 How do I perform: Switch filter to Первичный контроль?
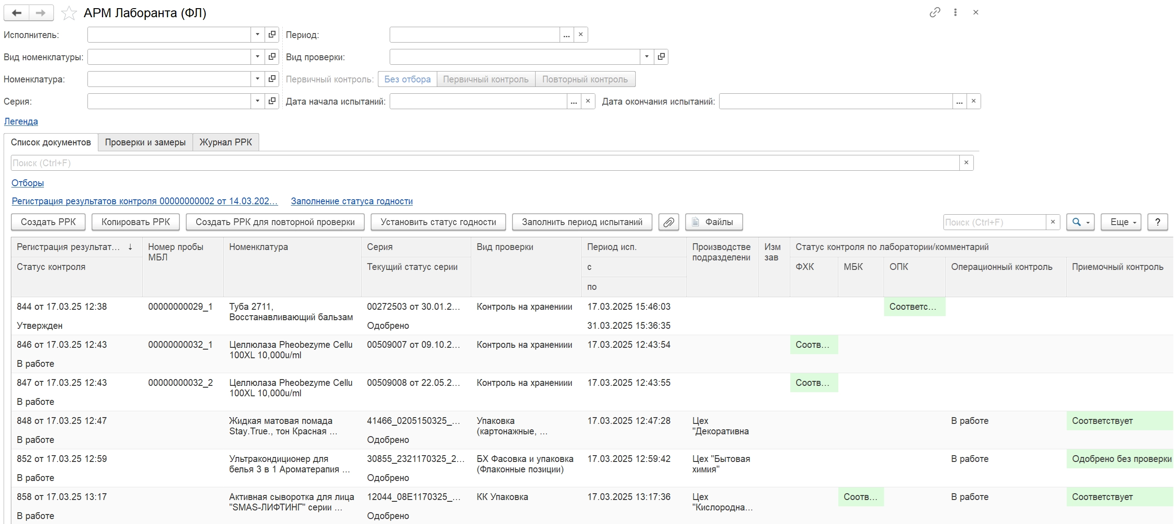pyautogui.click(x=485, y=79)
